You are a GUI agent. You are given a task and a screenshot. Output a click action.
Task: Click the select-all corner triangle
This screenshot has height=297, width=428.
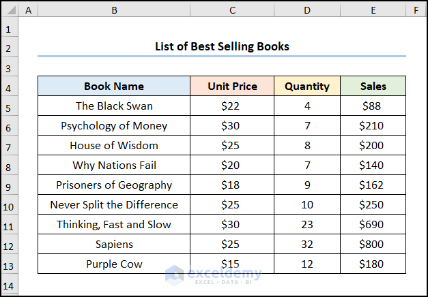(x=10, y=10)
